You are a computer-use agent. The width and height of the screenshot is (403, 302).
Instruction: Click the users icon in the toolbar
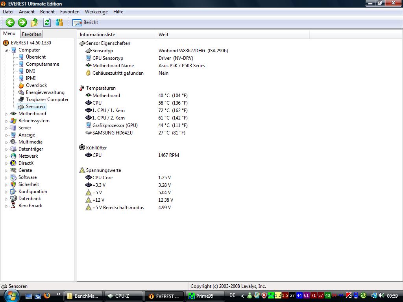59,22
